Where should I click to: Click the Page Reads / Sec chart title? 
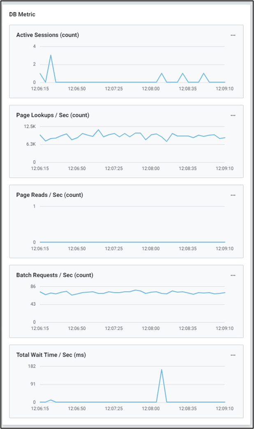[x=49, y=195]
